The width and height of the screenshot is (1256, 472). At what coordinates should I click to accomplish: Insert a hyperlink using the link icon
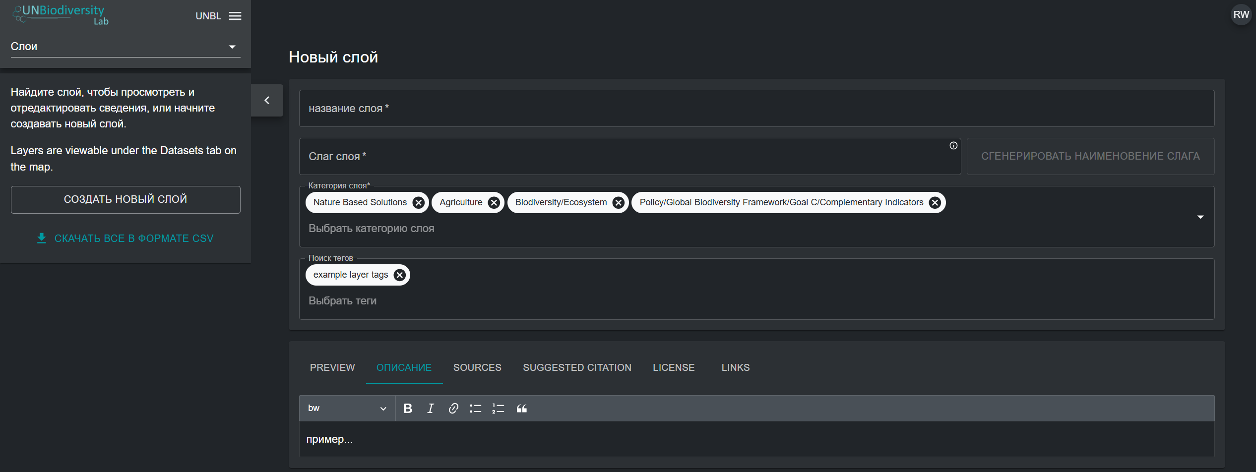click(453, 408)
